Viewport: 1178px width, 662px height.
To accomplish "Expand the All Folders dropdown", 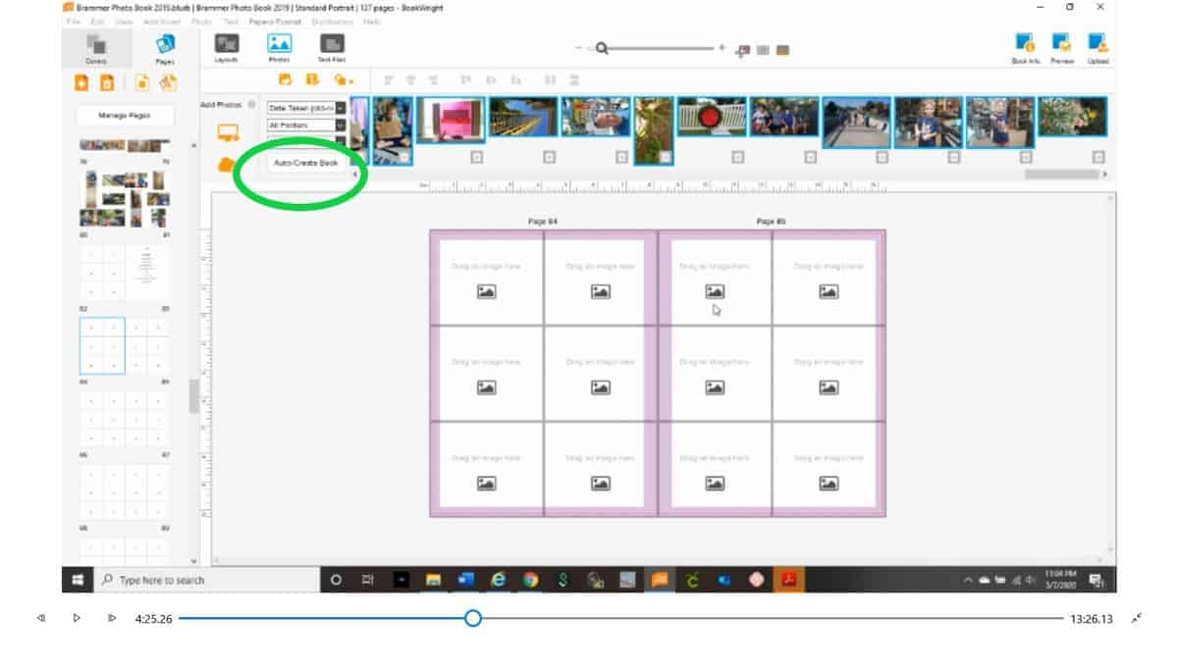I will coord(341,126).
